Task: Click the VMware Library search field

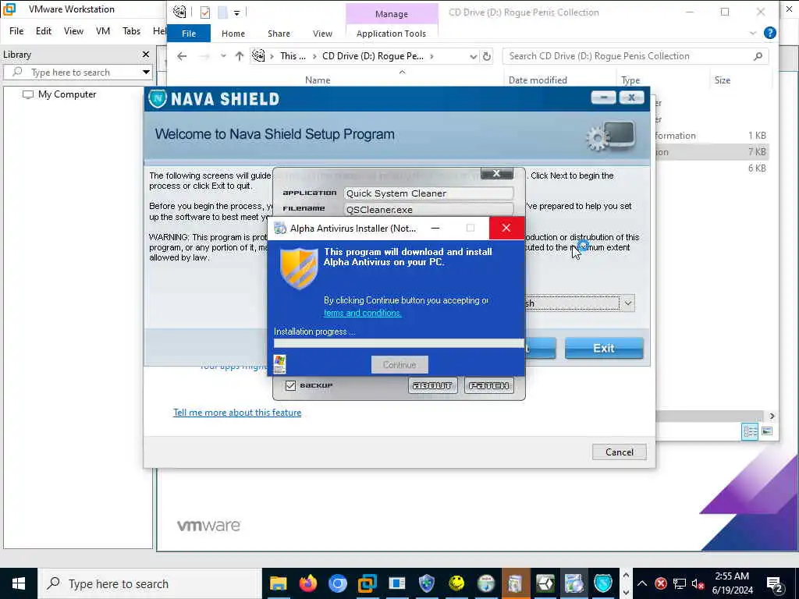Action: tap(76, 72)
